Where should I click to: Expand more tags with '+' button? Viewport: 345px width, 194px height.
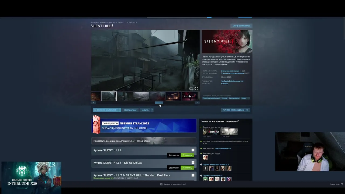point(249,98)
